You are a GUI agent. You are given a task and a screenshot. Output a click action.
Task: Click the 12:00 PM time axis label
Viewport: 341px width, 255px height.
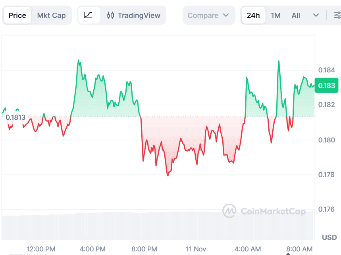point(41,249)
